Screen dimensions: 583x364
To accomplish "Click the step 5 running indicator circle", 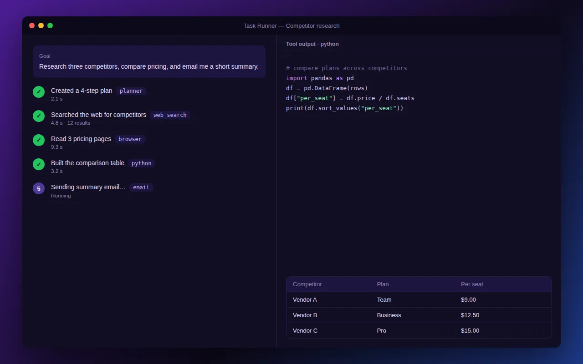I will (x=39, y=188).
